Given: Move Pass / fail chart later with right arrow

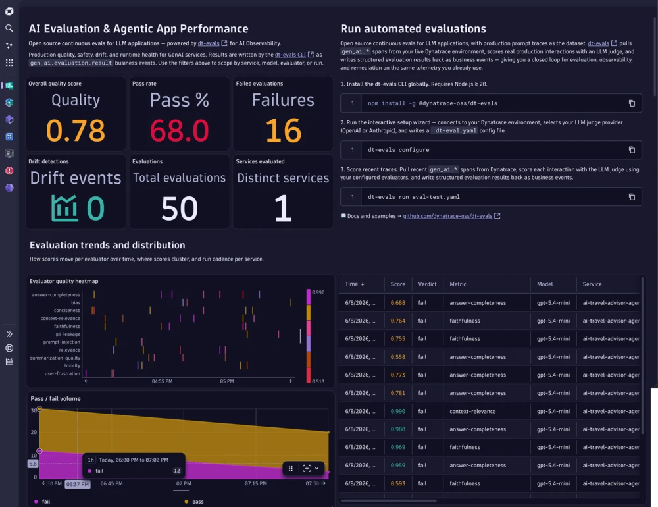Looking at the screenshot, I should point(324,483).
